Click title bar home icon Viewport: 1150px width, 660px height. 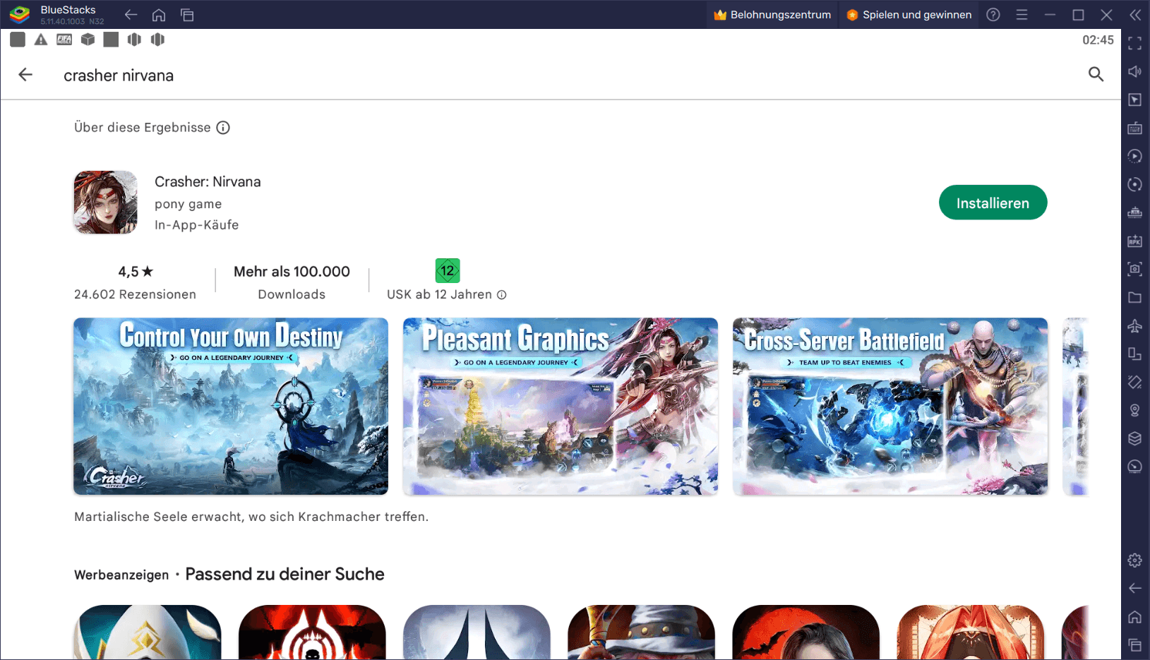click(x=159, y=15)
